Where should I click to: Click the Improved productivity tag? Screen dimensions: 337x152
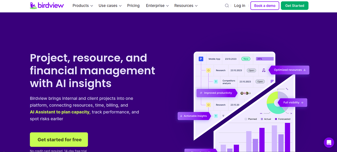217,93
